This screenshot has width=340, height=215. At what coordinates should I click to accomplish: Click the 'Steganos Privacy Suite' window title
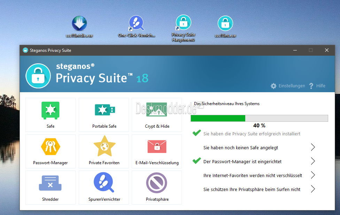[x=51, y=50]
